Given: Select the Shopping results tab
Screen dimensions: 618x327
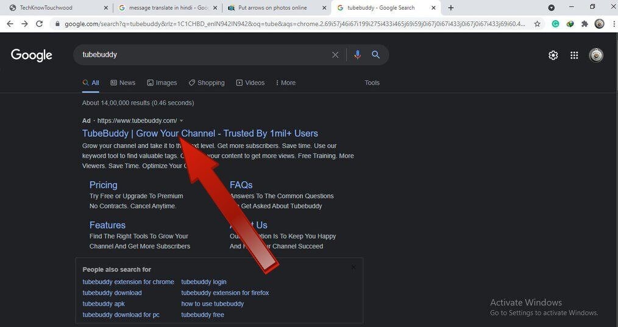Looking at the screenshot, I should pos(207,83).
